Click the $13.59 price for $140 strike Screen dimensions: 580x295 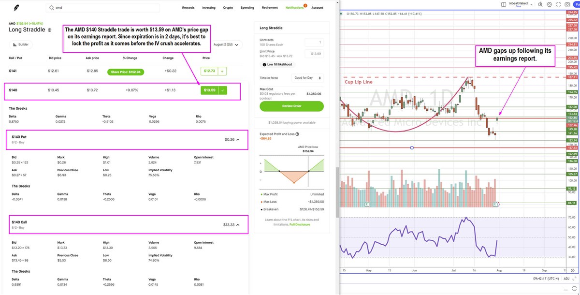coord(209,90)
